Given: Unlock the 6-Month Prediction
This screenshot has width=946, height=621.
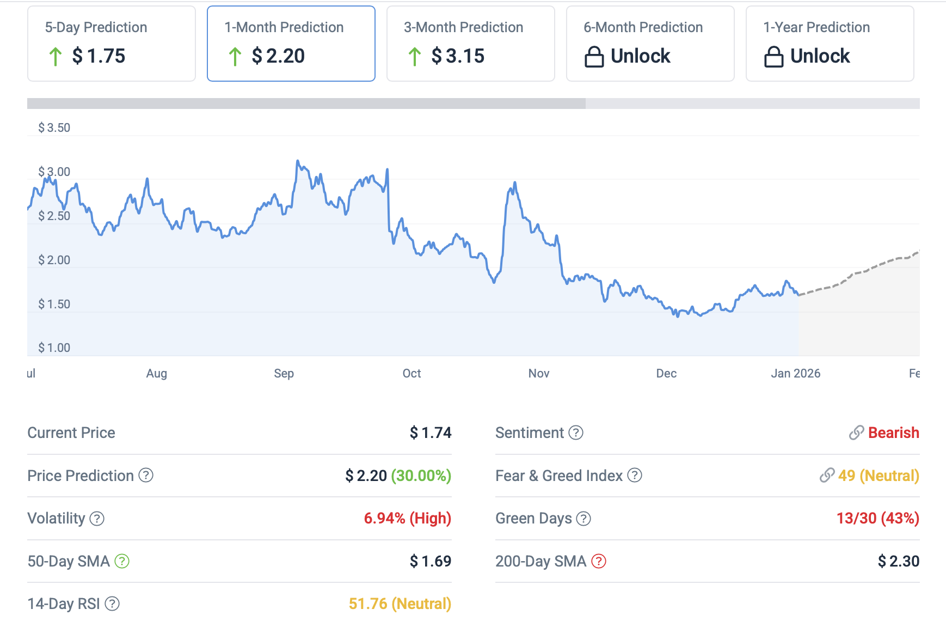Looking at the screenshot, I should (650, 44).
